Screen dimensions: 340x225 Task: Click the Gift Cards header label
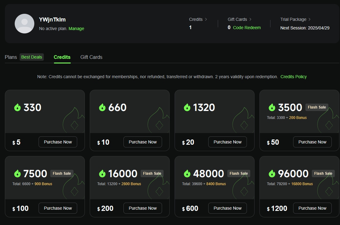237,19
